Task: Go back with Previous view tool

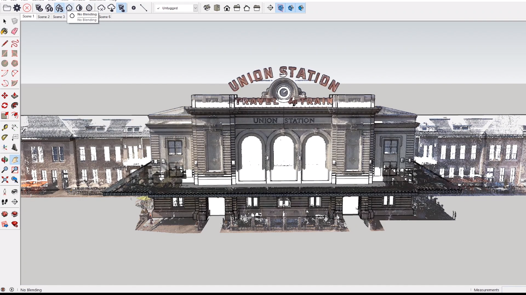Action: point(14,179)
